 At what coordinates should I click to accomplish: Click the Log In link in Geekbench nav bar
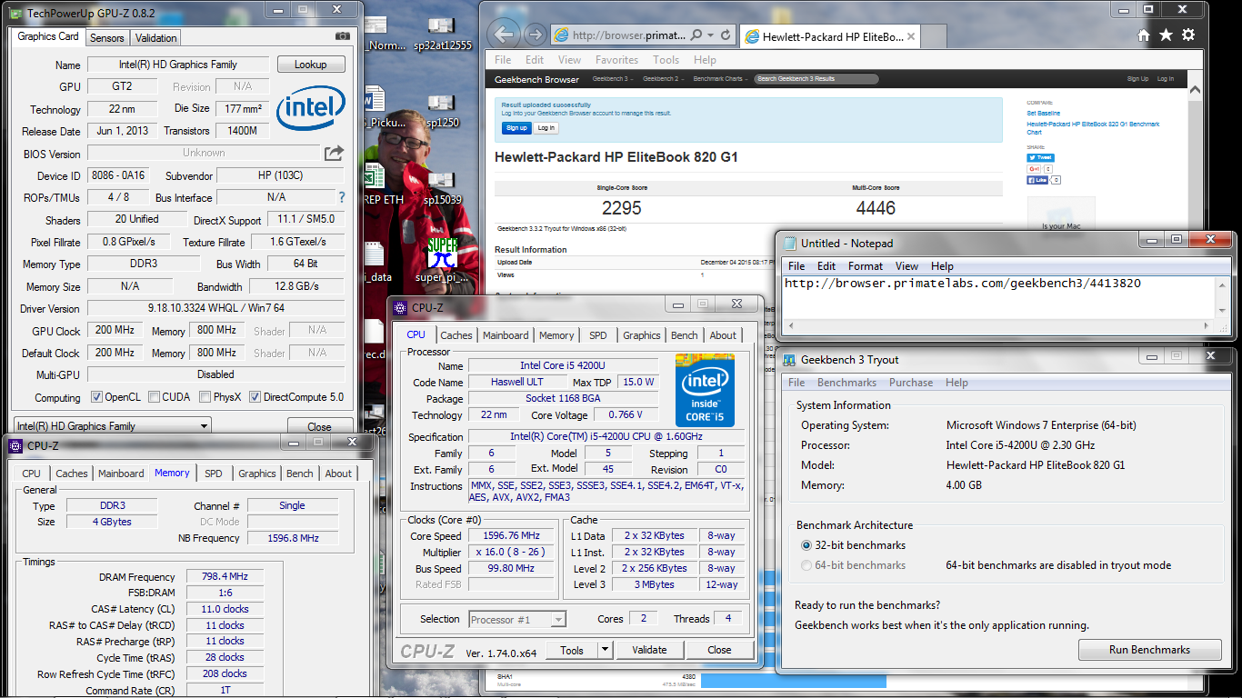(x=1165, y=79)
